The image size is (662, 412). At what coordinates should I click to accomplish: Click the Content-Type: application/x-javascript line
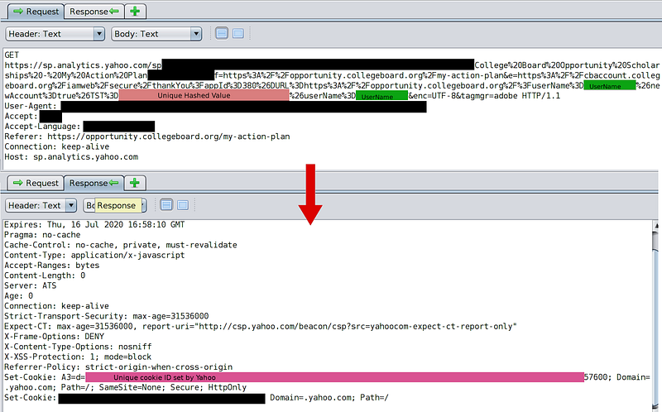click(94, 255)
